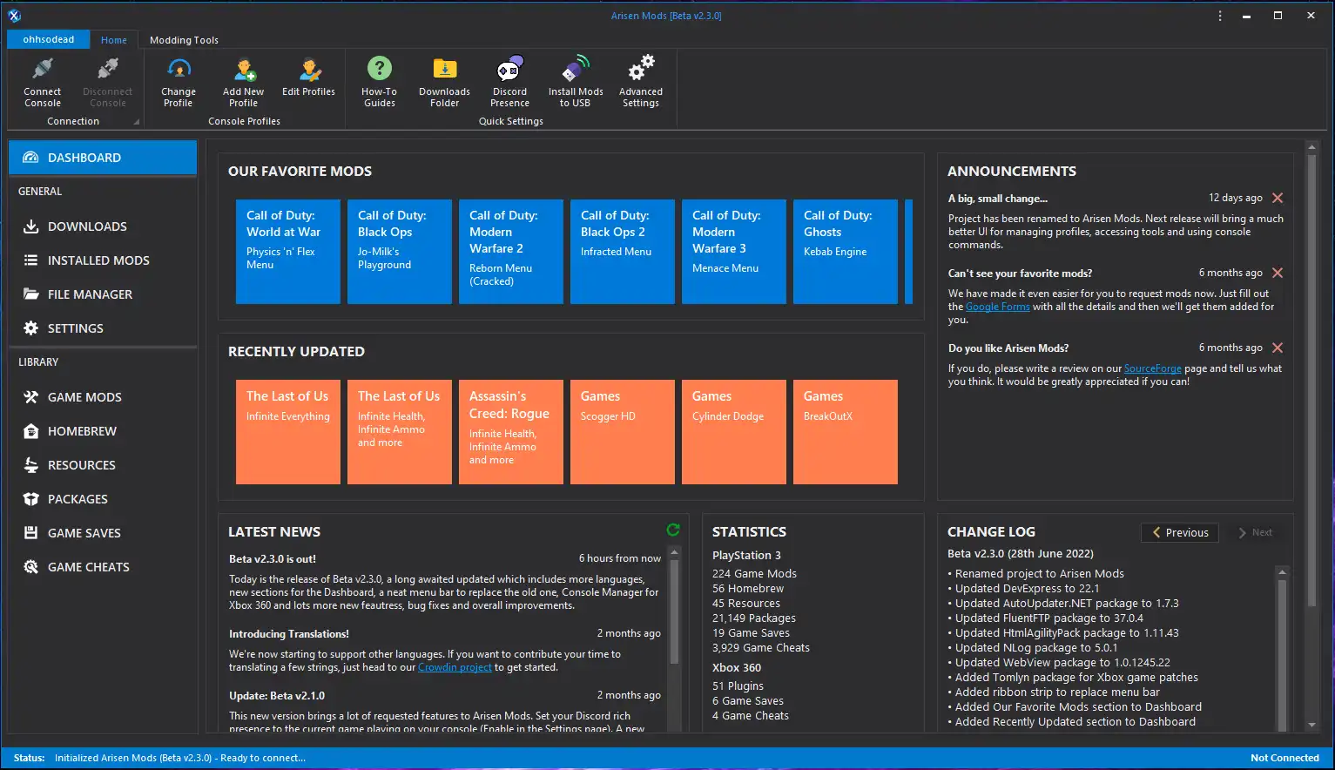Open The Last of Us Infinite Everything tile
The width and height of the screenshot is (1335, 770).
[x=288, y=432]
